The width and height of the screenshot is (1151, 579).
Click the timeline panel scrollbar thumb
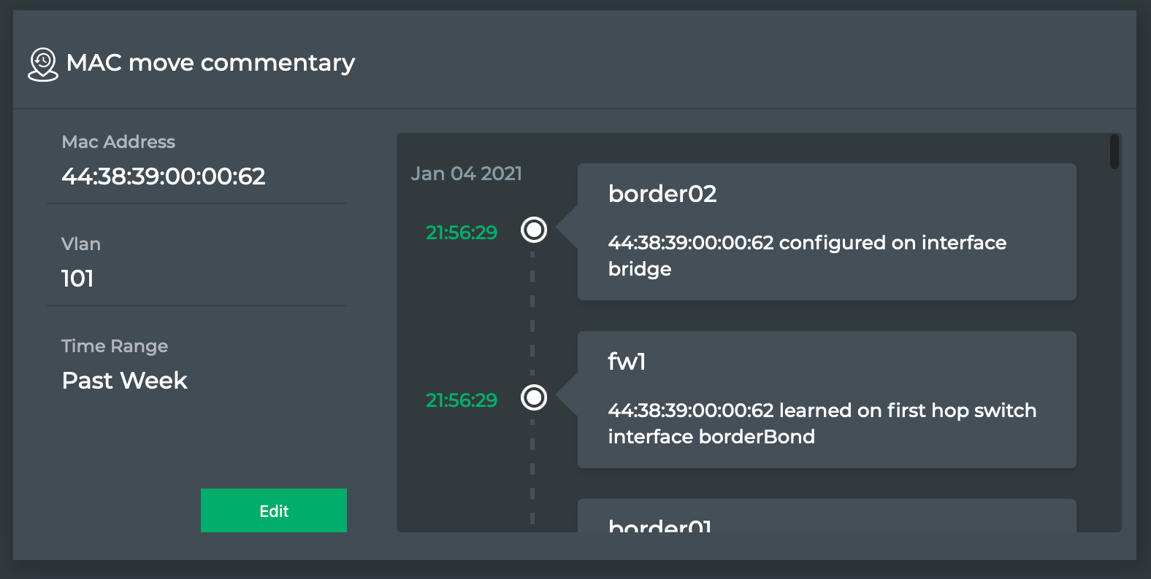tap(1114, 152)
